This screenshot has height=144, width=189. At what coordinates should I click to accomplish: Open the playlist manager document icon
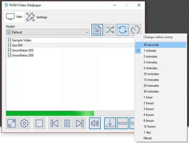click(x=97, y=30)
